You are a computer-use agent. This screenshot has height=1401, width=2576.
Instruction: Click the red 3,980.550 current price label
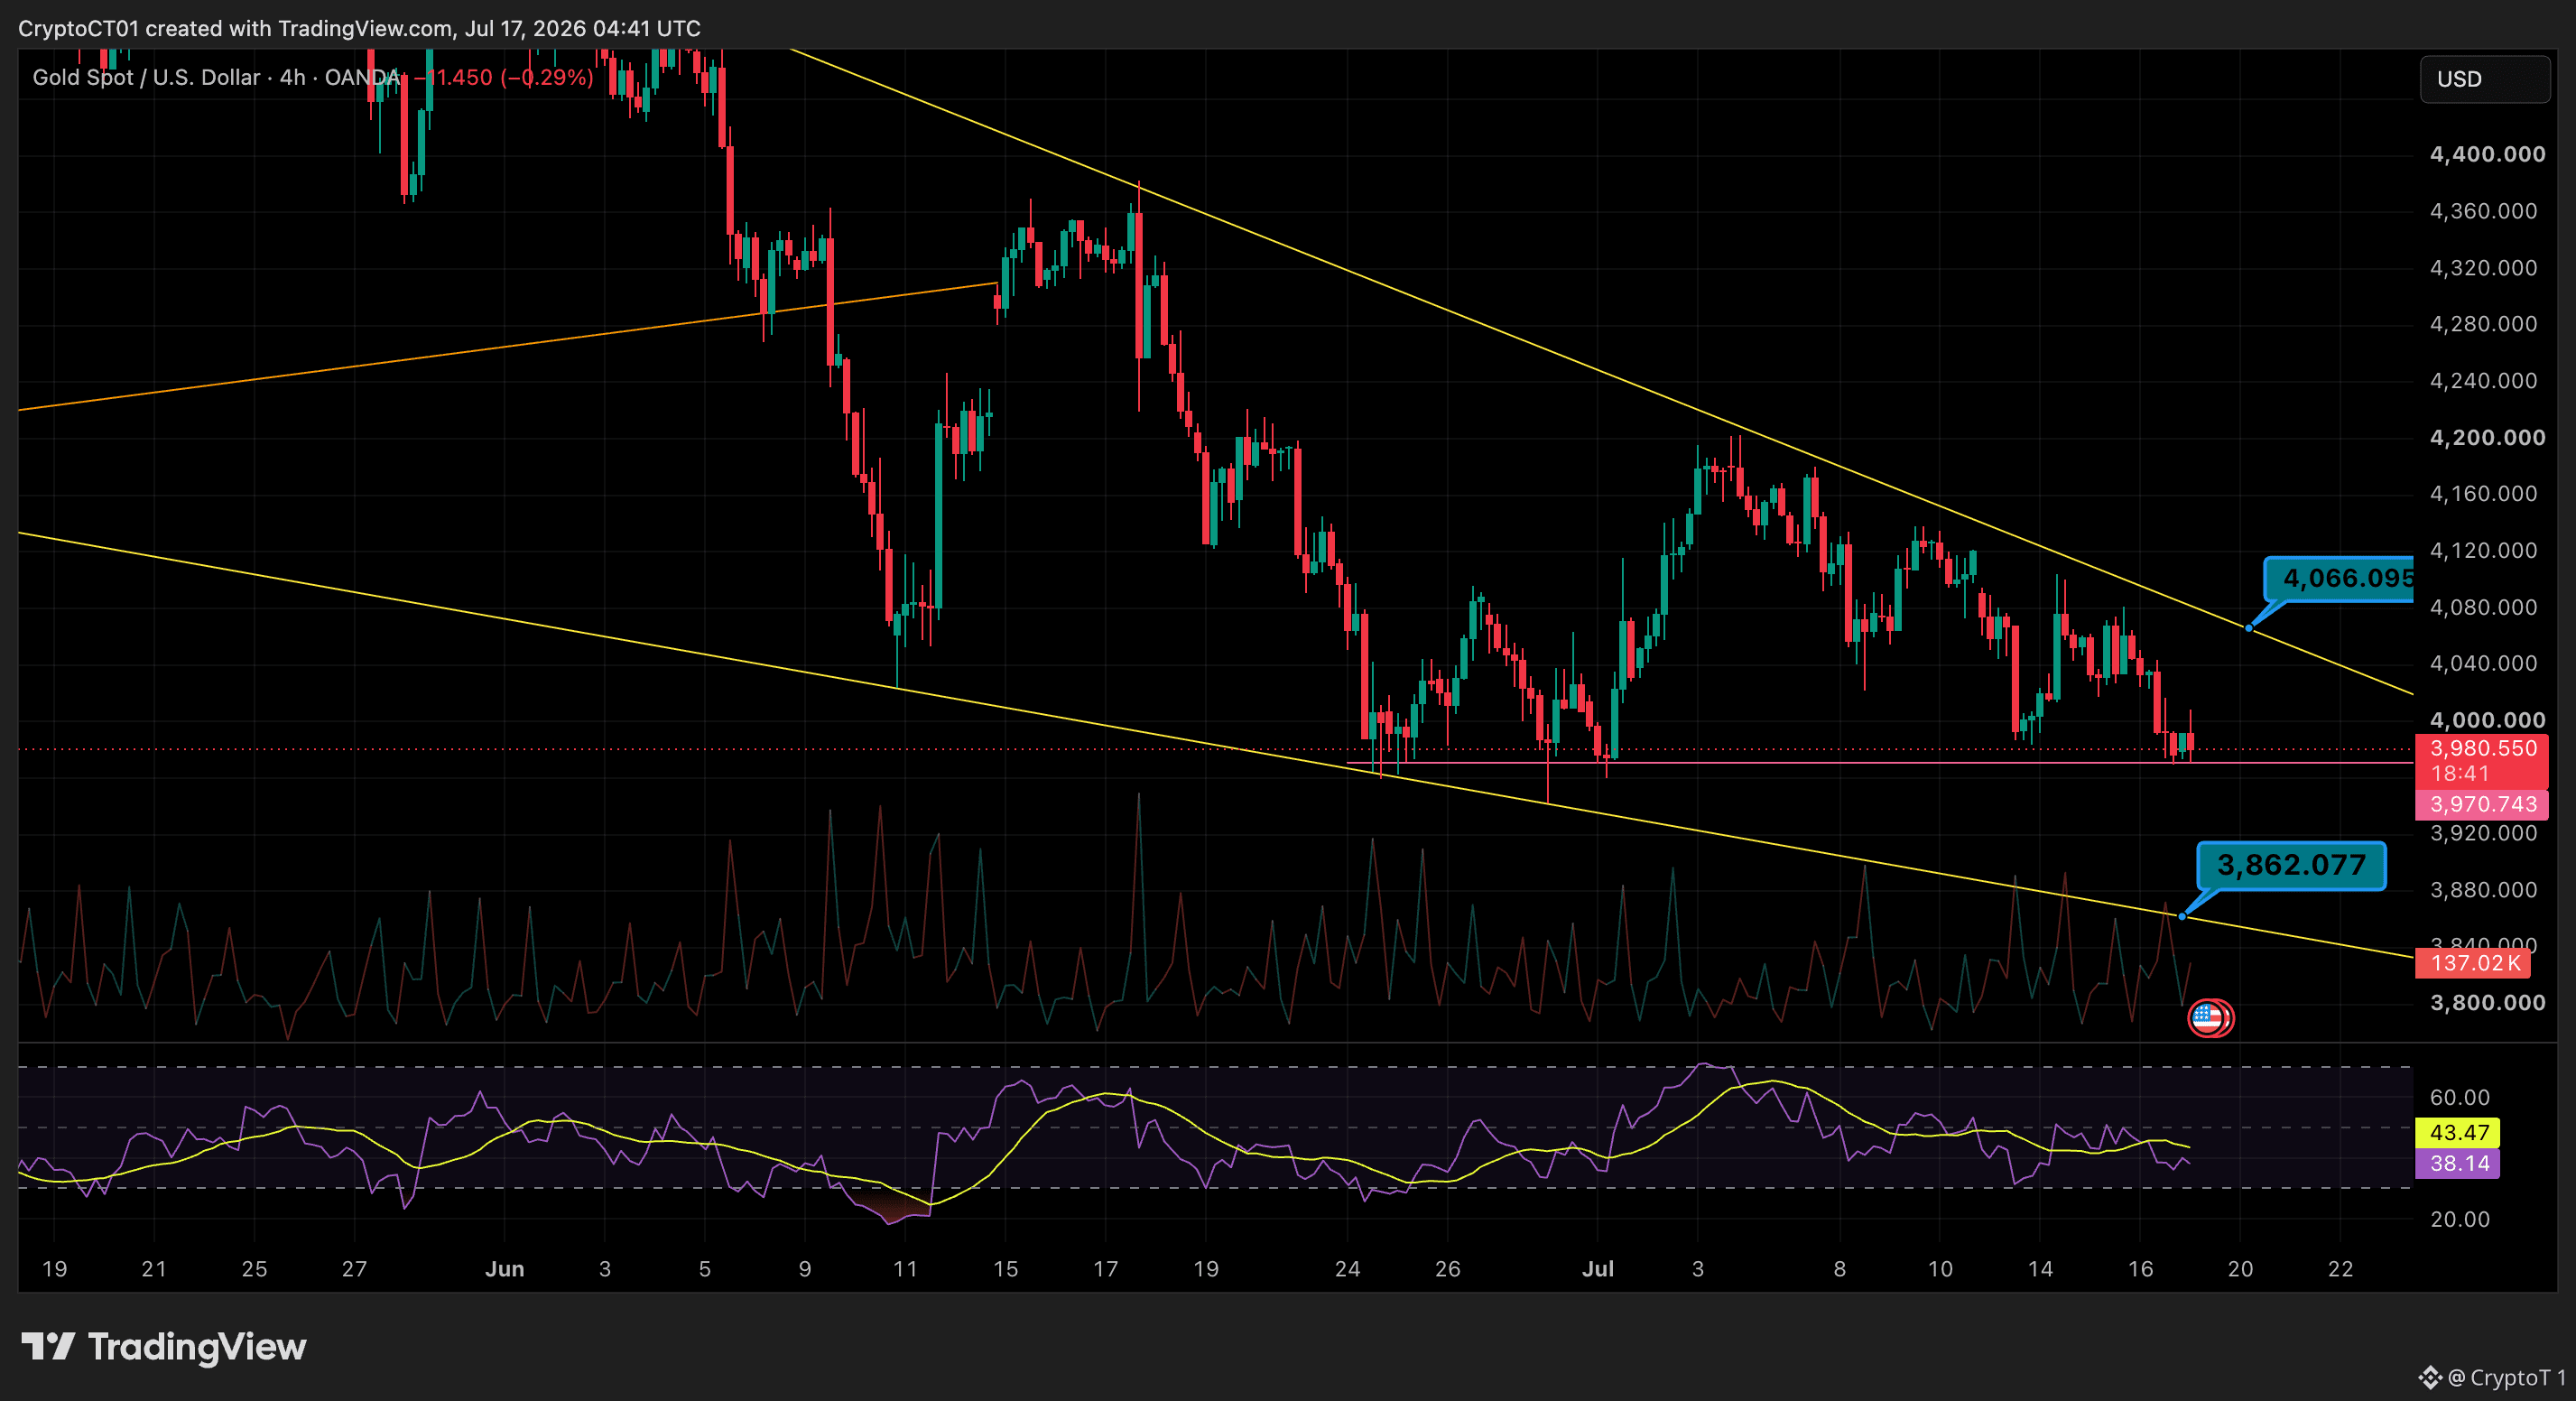(x=2482, y=761)
